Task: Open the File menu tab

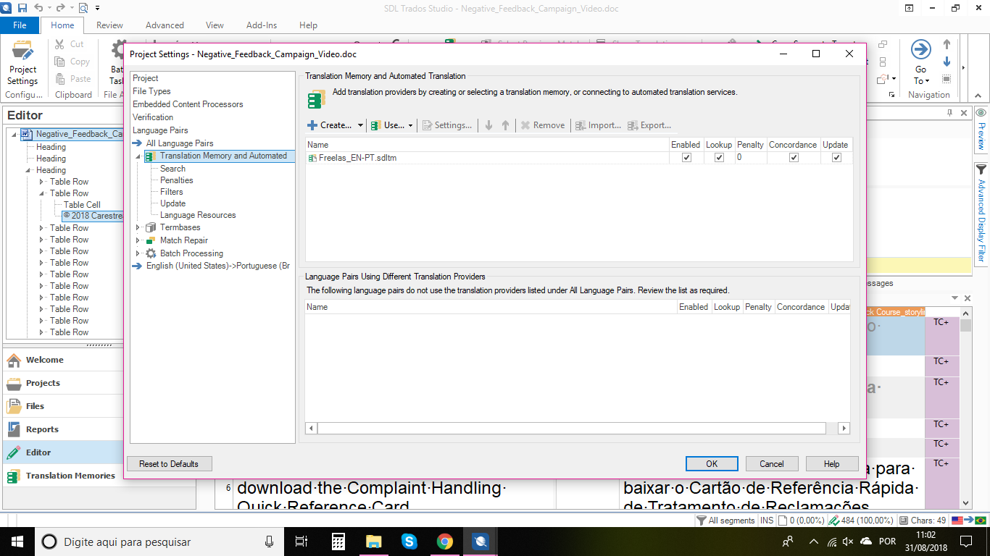Action: 20,25
